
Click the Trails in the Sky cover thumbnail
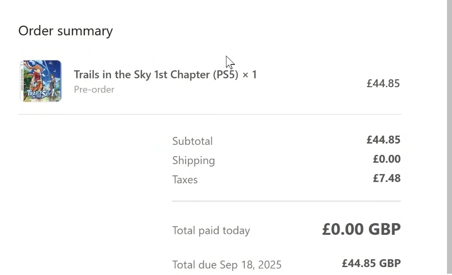[41, 81]
